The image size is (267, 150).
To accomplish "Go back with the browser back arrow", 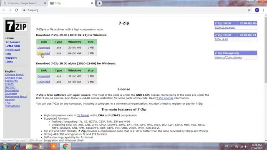I will pyautogui.click(x=4, y=10).
